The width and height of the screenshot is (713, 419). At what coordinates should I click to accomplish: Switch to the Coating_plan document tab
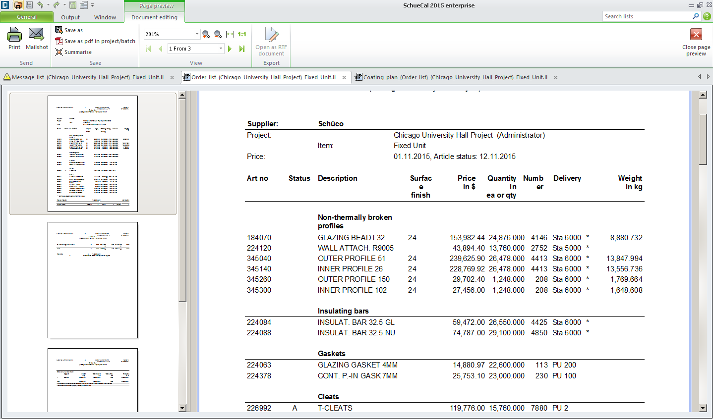pyautogui.click(x=455, y=77)
